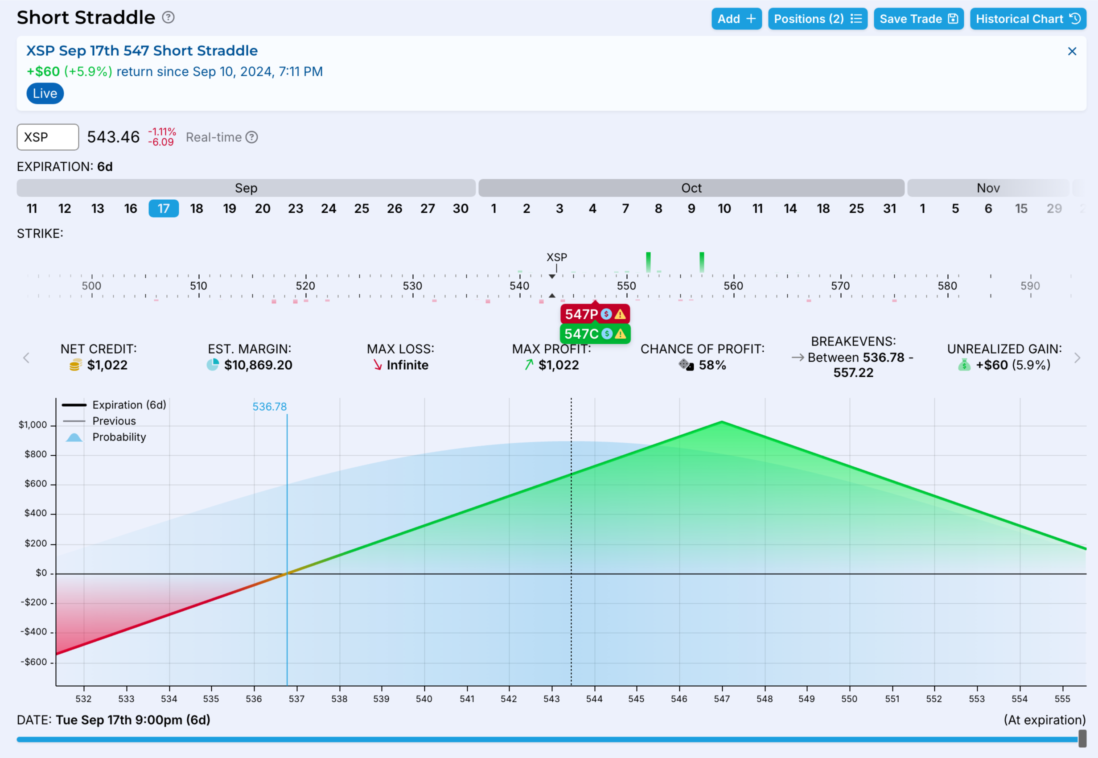Click the XSP price 543.46
The image size is (1098, 758).
(113, 137)
